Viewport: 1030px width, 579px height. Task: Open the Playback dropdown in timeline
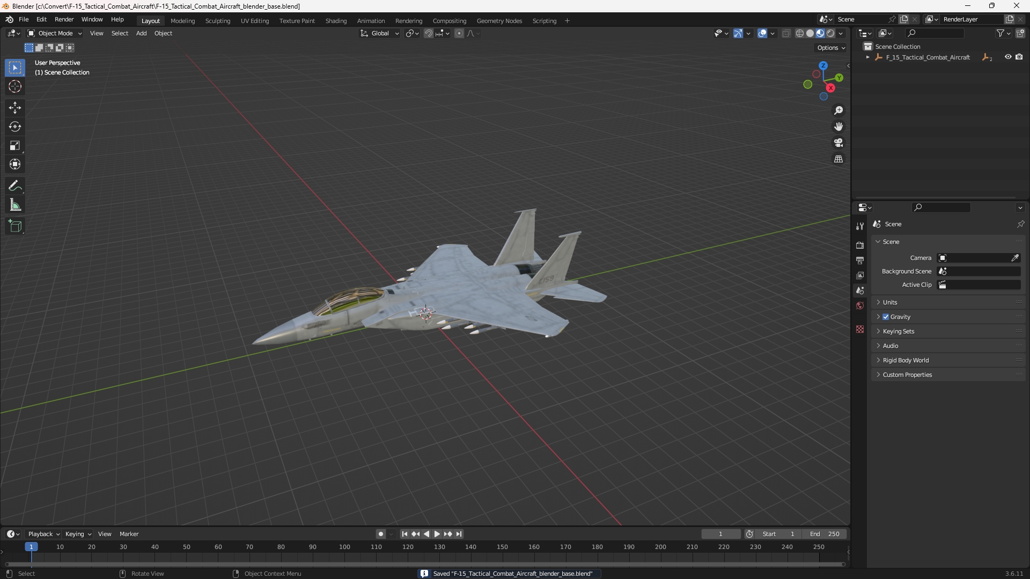coord(43,534)
